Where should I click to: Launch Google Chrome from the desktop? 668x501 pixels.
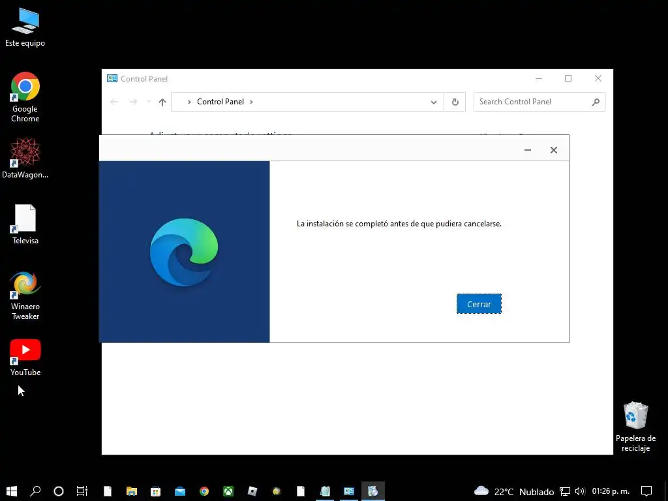pos(25,97)
